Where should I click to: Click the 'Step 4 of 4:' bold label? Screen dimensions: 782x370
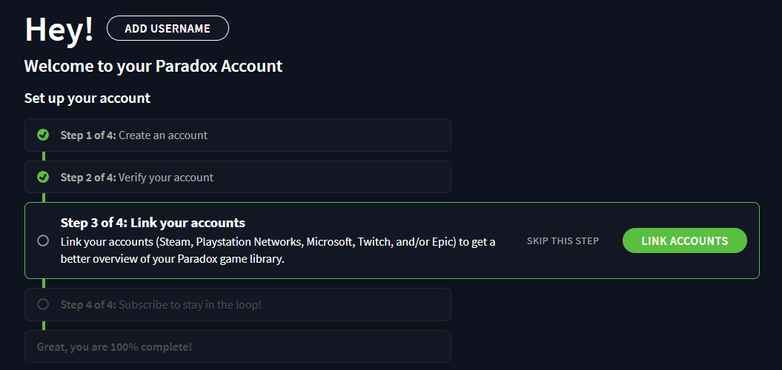88,304
